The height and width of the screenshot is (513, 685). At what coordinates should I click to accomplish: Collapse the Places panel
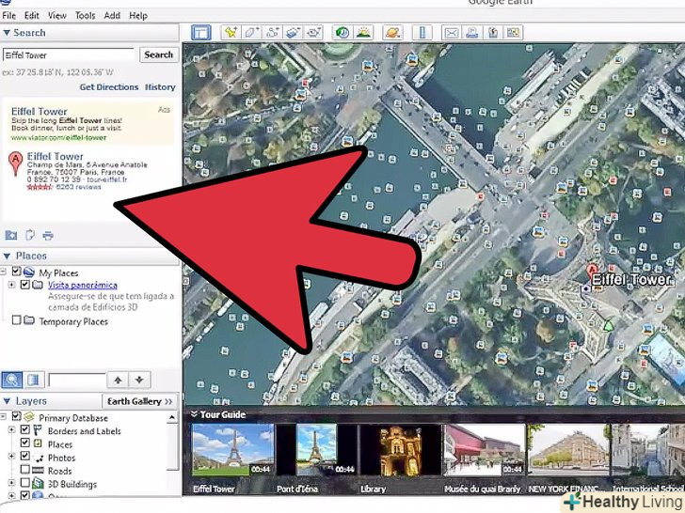[x=8, y=256]
